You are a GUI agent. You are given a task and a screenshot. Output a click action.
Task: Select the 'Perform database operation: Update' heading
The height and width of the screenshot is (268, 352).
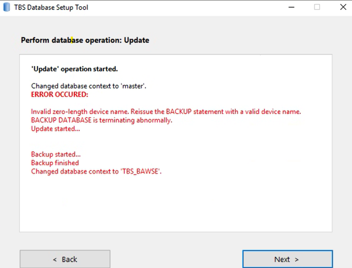coord(85,40)
